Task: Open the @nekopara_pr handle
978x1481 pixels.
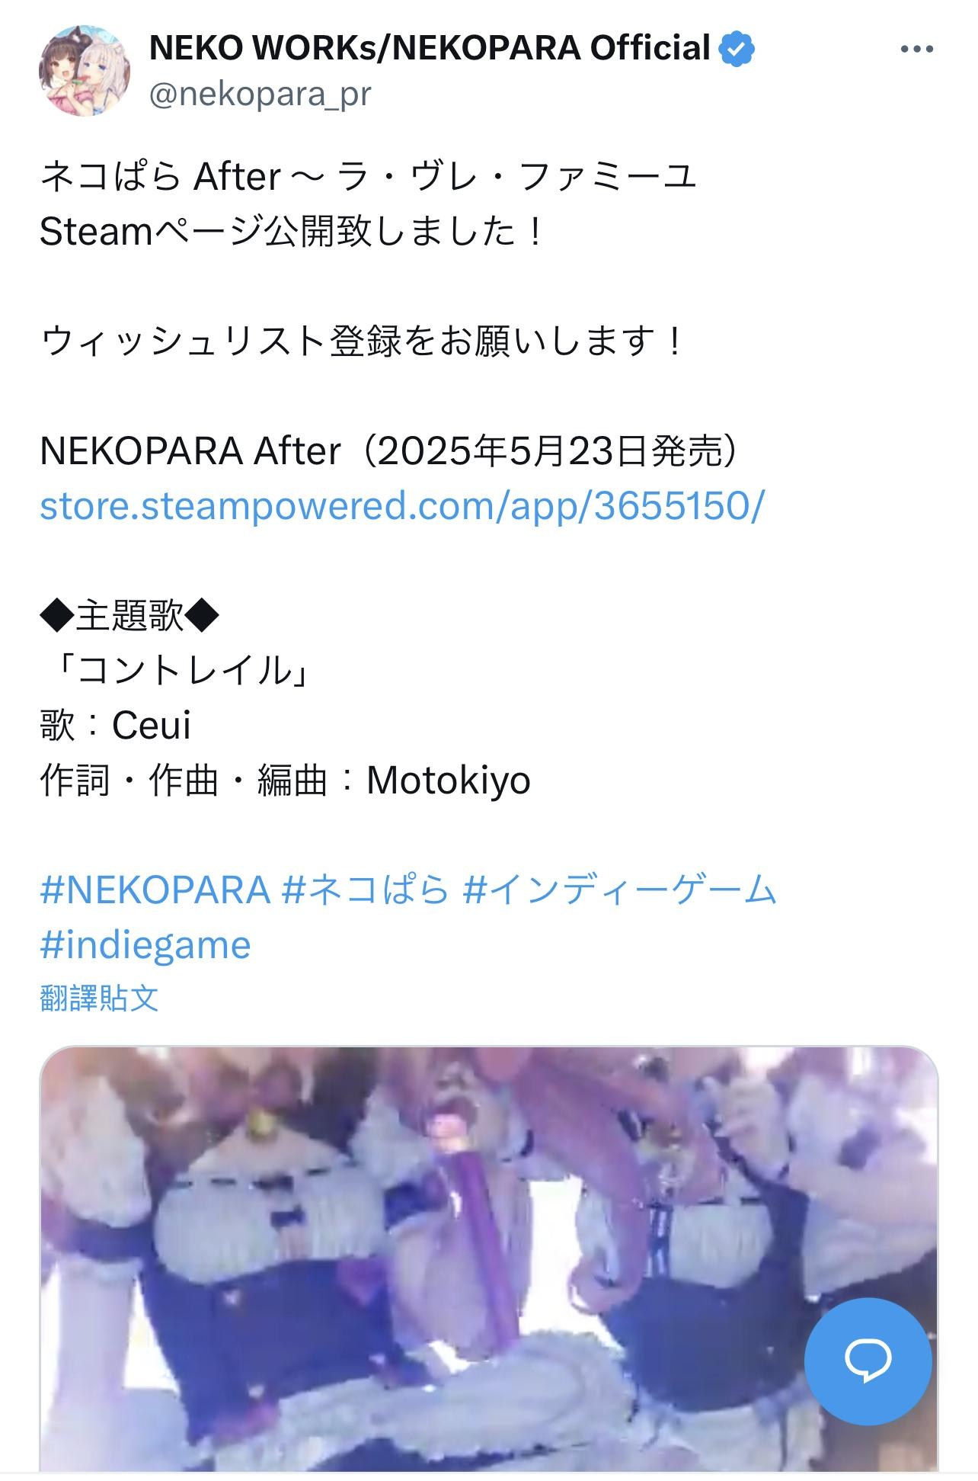Action: (x=260, y=95)
